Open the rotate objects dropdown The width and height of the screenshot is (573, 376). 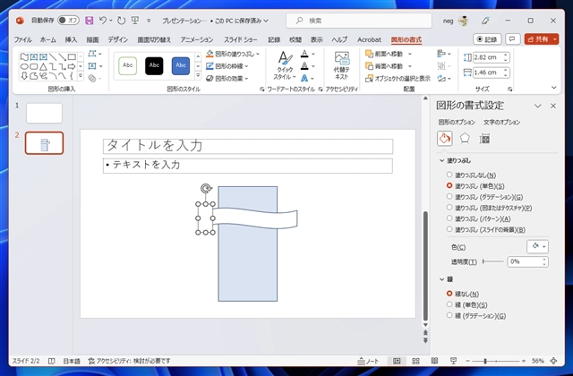[444, 78]
